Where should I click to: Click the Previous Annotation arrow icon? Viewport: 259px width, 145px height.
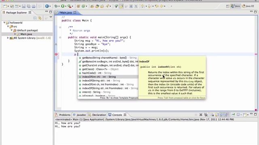point(149,6)
